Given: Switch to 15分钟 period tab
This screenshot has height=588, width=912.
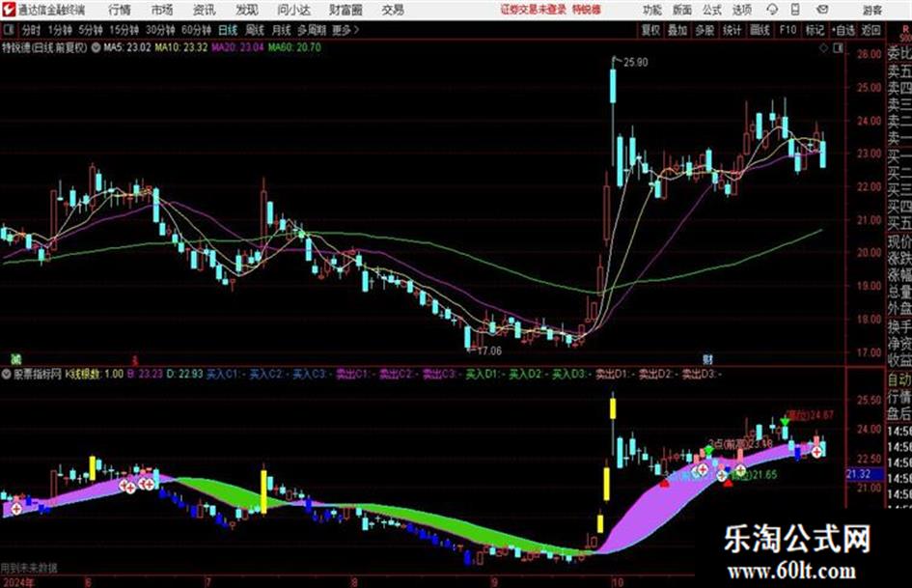Looking at the screenshot, I should (x=124, y=30).
